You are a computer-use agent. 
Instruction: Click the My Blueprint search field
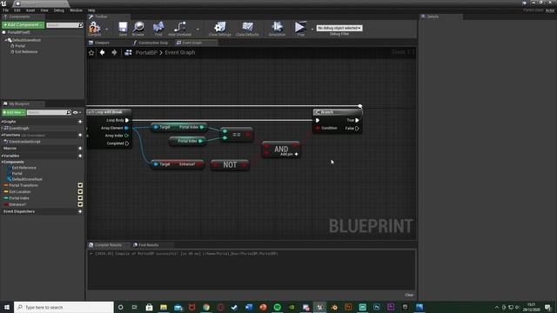point(49,112)
